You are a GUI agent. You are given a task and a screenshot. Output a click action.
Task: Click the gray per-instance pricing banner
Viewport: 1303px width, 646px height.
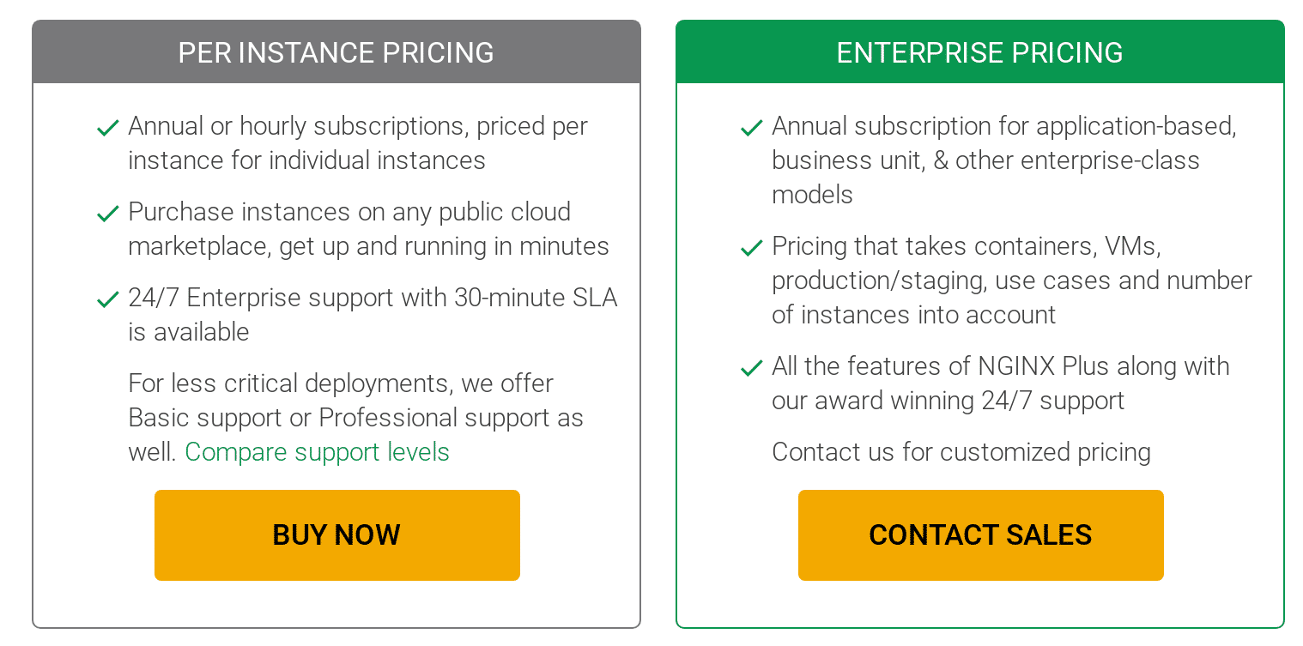coord(336,51)
